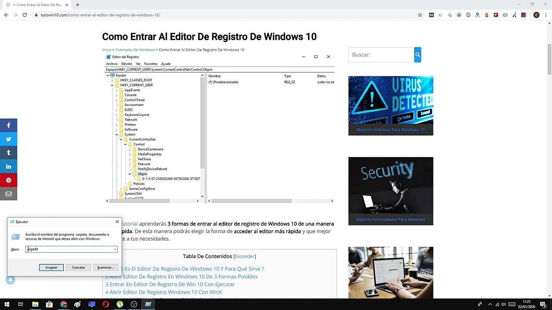Click the taskbar clock showing 11:25
552x310 pixels.
[x=527, y=304]
